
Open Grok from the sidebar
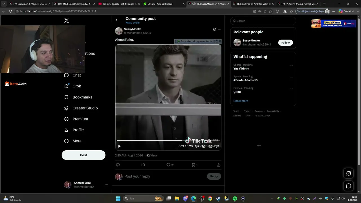click(x=73, y=86)
